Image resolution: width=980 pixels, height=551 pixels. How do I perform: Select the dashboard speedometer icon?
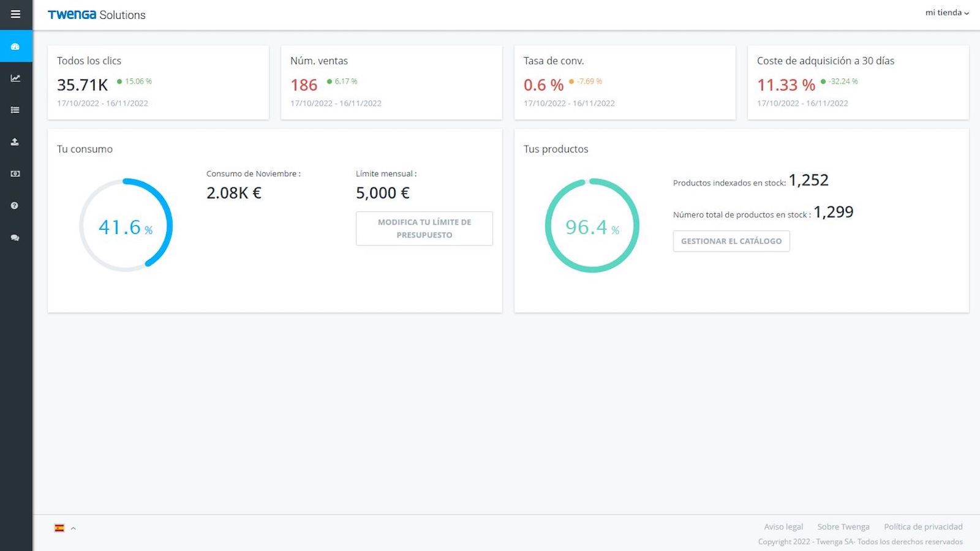pyautogui.click(x=16, y=47)
